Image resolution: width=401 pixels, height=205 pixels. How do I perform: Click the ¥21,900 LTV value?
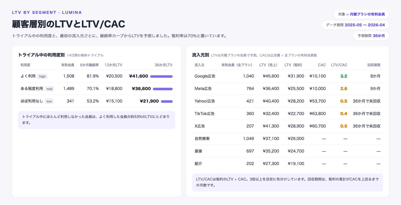point(149,101)
